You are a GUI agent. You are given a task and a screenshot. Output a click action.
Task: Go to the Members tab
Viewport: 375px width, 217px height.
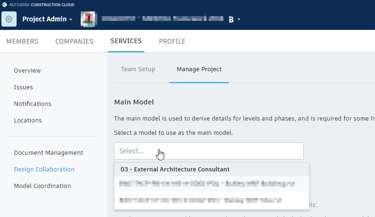click(22, 41)
